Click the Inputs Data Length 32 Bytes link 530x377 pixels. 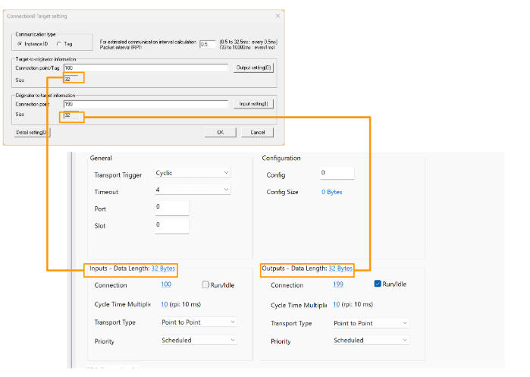163,269
